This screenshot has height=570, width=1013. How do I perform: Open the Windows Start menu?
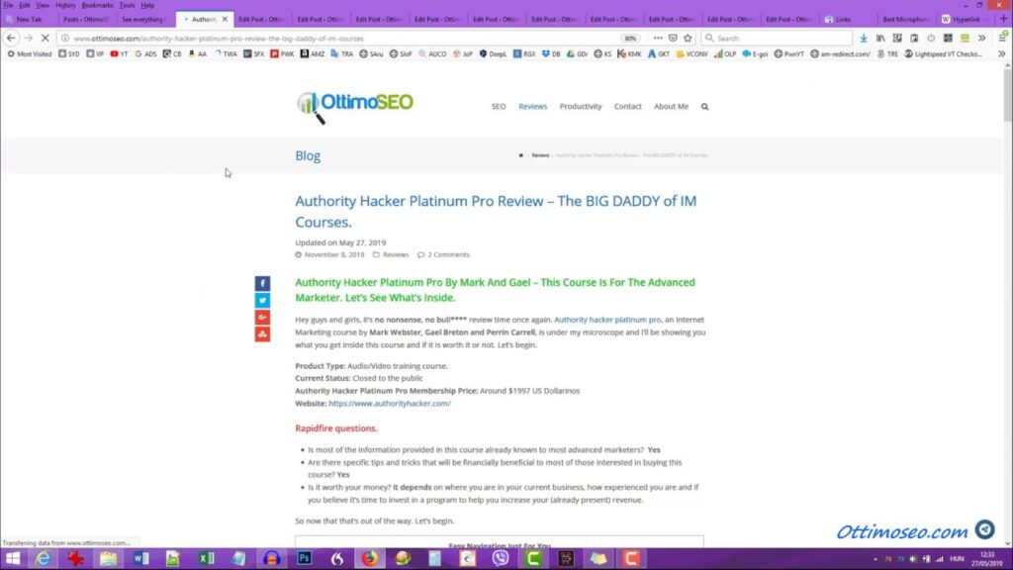(12, 558)
